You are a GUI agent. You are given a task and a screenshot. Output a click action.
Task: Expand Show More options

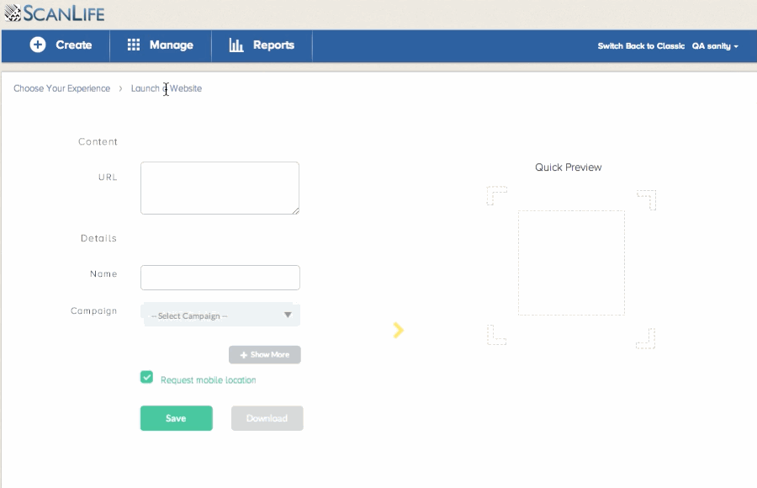[264, 354]
